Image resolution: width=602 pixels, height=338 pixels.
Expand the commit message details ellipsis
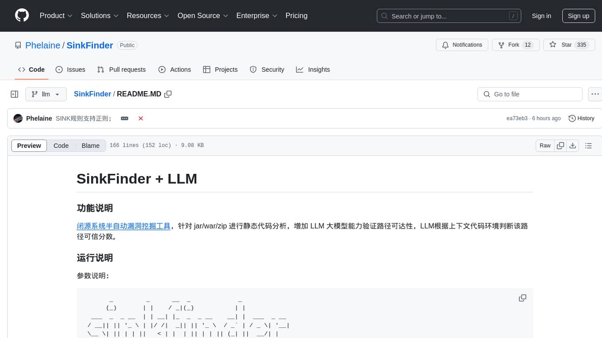coord(125,119)
